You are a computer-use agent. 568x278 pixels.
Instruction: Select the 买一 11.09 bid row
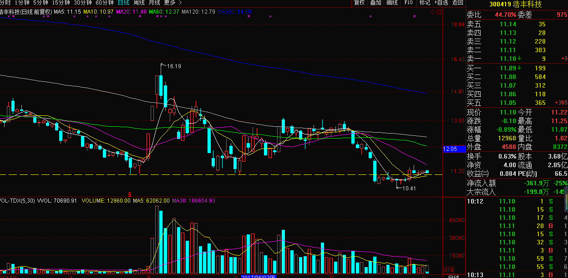point(517,68)
